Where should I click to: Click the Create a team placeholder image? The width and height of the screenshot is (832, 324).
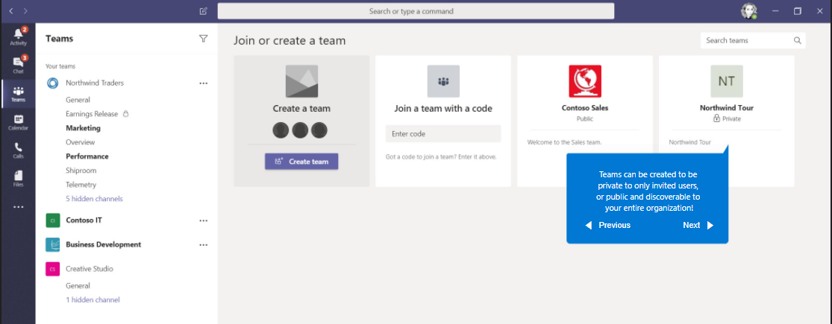[x=301, y=81]
